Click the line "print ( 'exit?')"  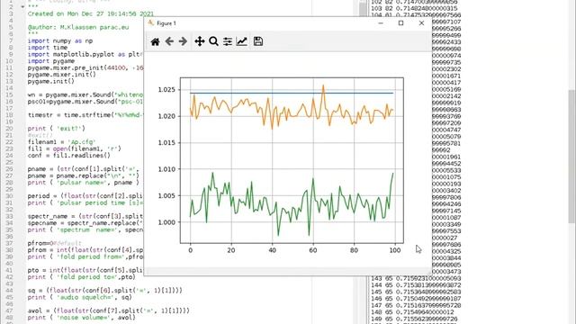56,129
